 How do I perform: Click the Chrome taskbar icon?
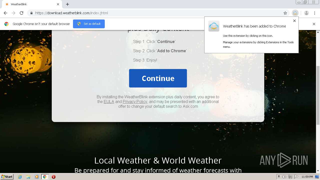pyautogui.click(x=45, y=177)
